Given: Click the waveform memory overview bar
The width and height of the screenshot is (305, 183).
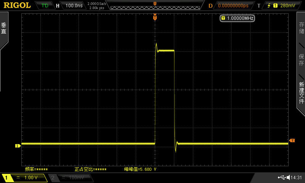Looking at the screenshot, I should pos(155,8).
